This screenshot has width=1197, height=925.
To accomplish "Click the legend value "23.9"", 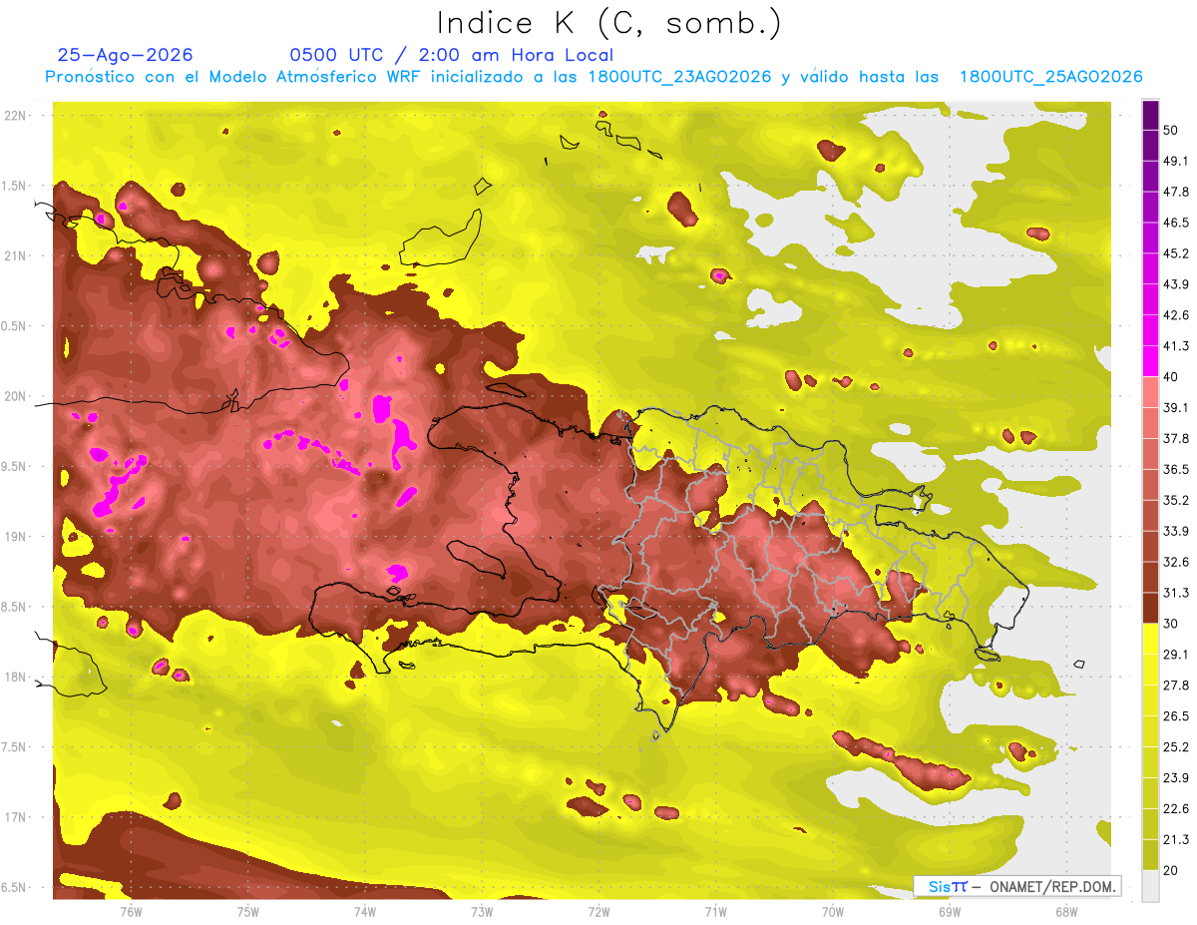I will 1176,778.
